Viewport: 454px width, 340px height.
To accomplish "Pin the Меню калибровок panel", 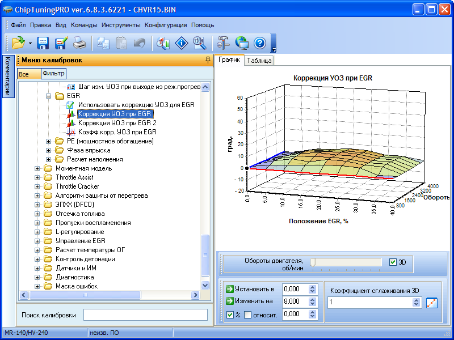I will click(x=208, y=60).
